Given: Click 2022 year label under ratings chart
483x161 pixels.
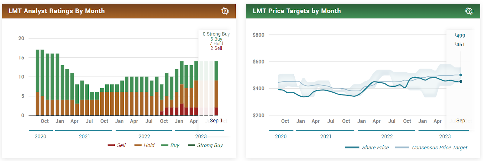Looking at the screenshot, I should click(x=144, y=136).
